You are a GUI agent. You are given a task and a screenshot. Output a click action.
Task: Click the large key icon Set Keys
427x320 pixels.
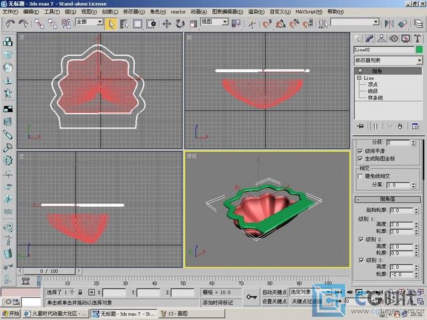pos(252,296)
